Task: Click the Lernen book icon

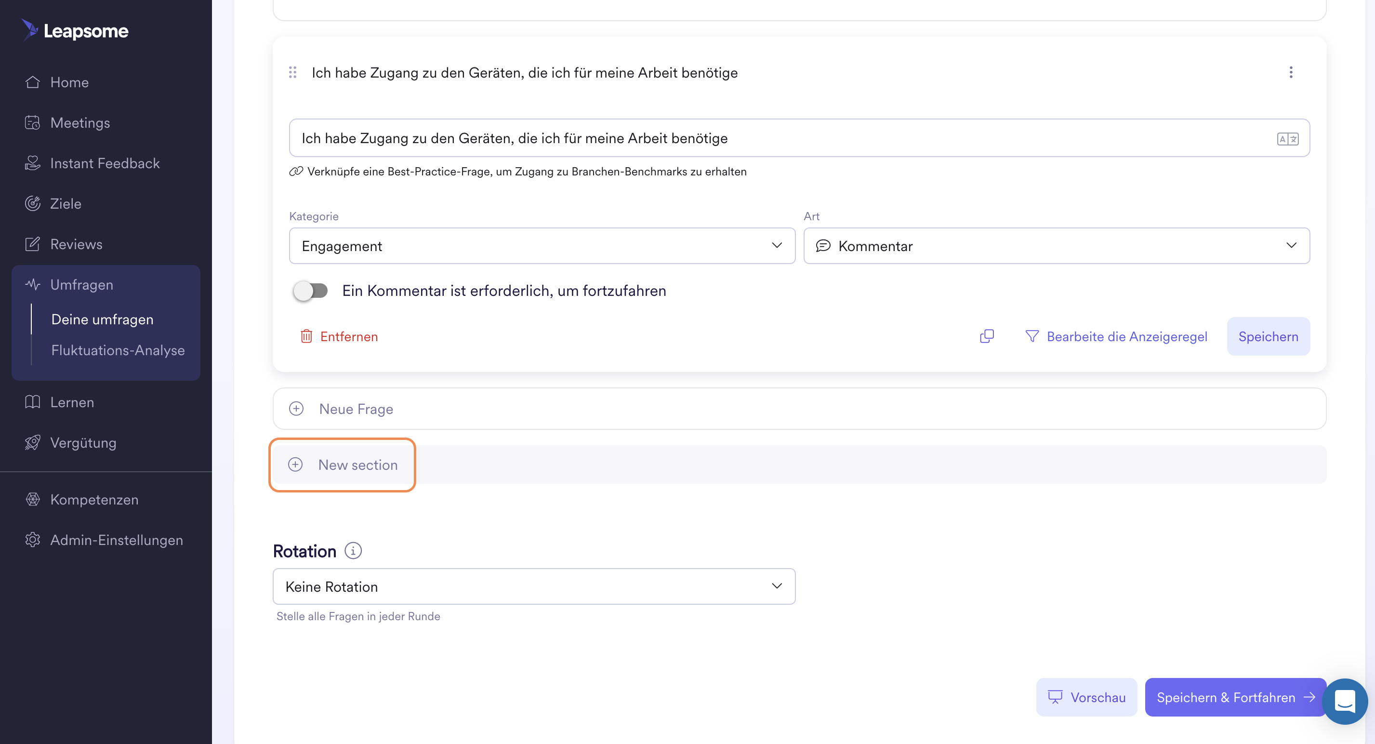Action: 33,402
